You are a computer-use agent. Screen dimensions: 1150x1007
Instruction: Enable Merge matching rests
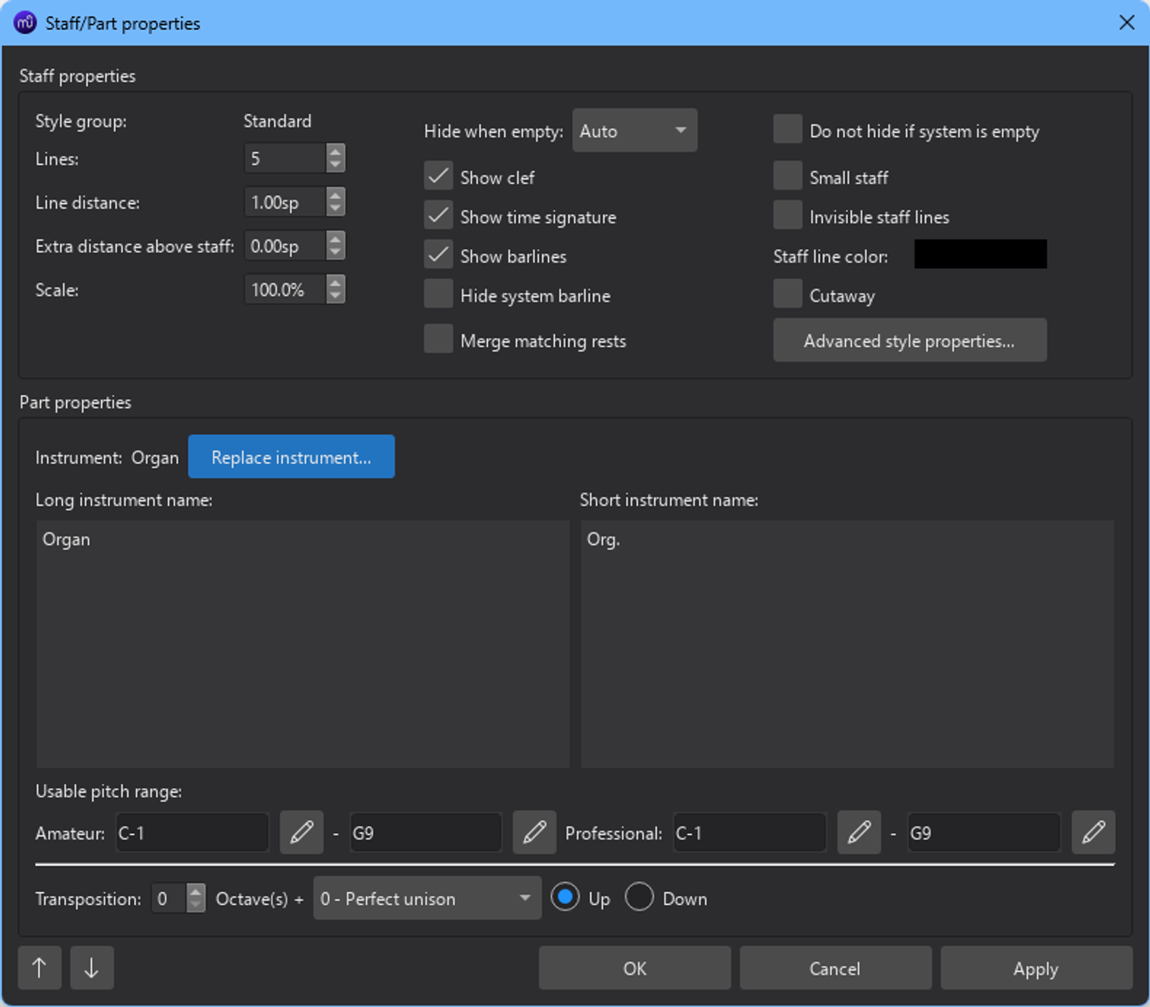[x=438, y=339]
